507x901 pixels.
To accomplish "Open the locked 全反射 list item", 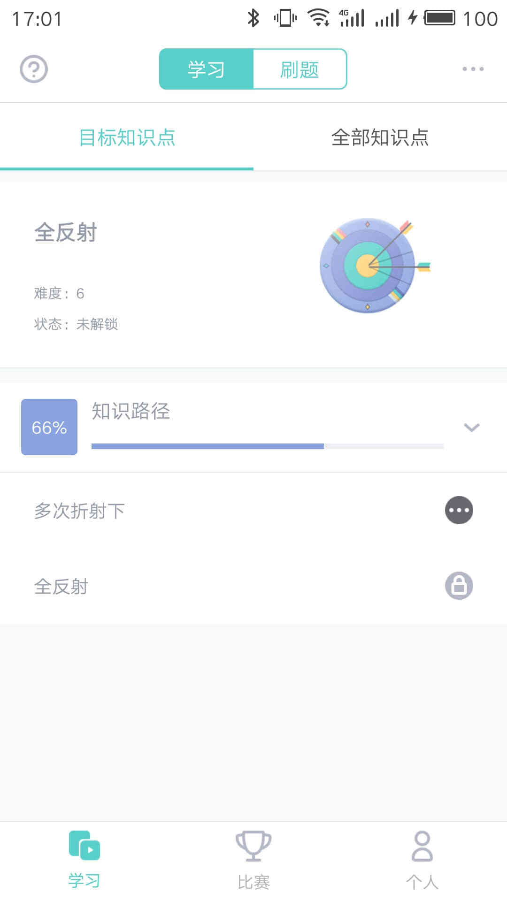I will click(x=61, y=587).
